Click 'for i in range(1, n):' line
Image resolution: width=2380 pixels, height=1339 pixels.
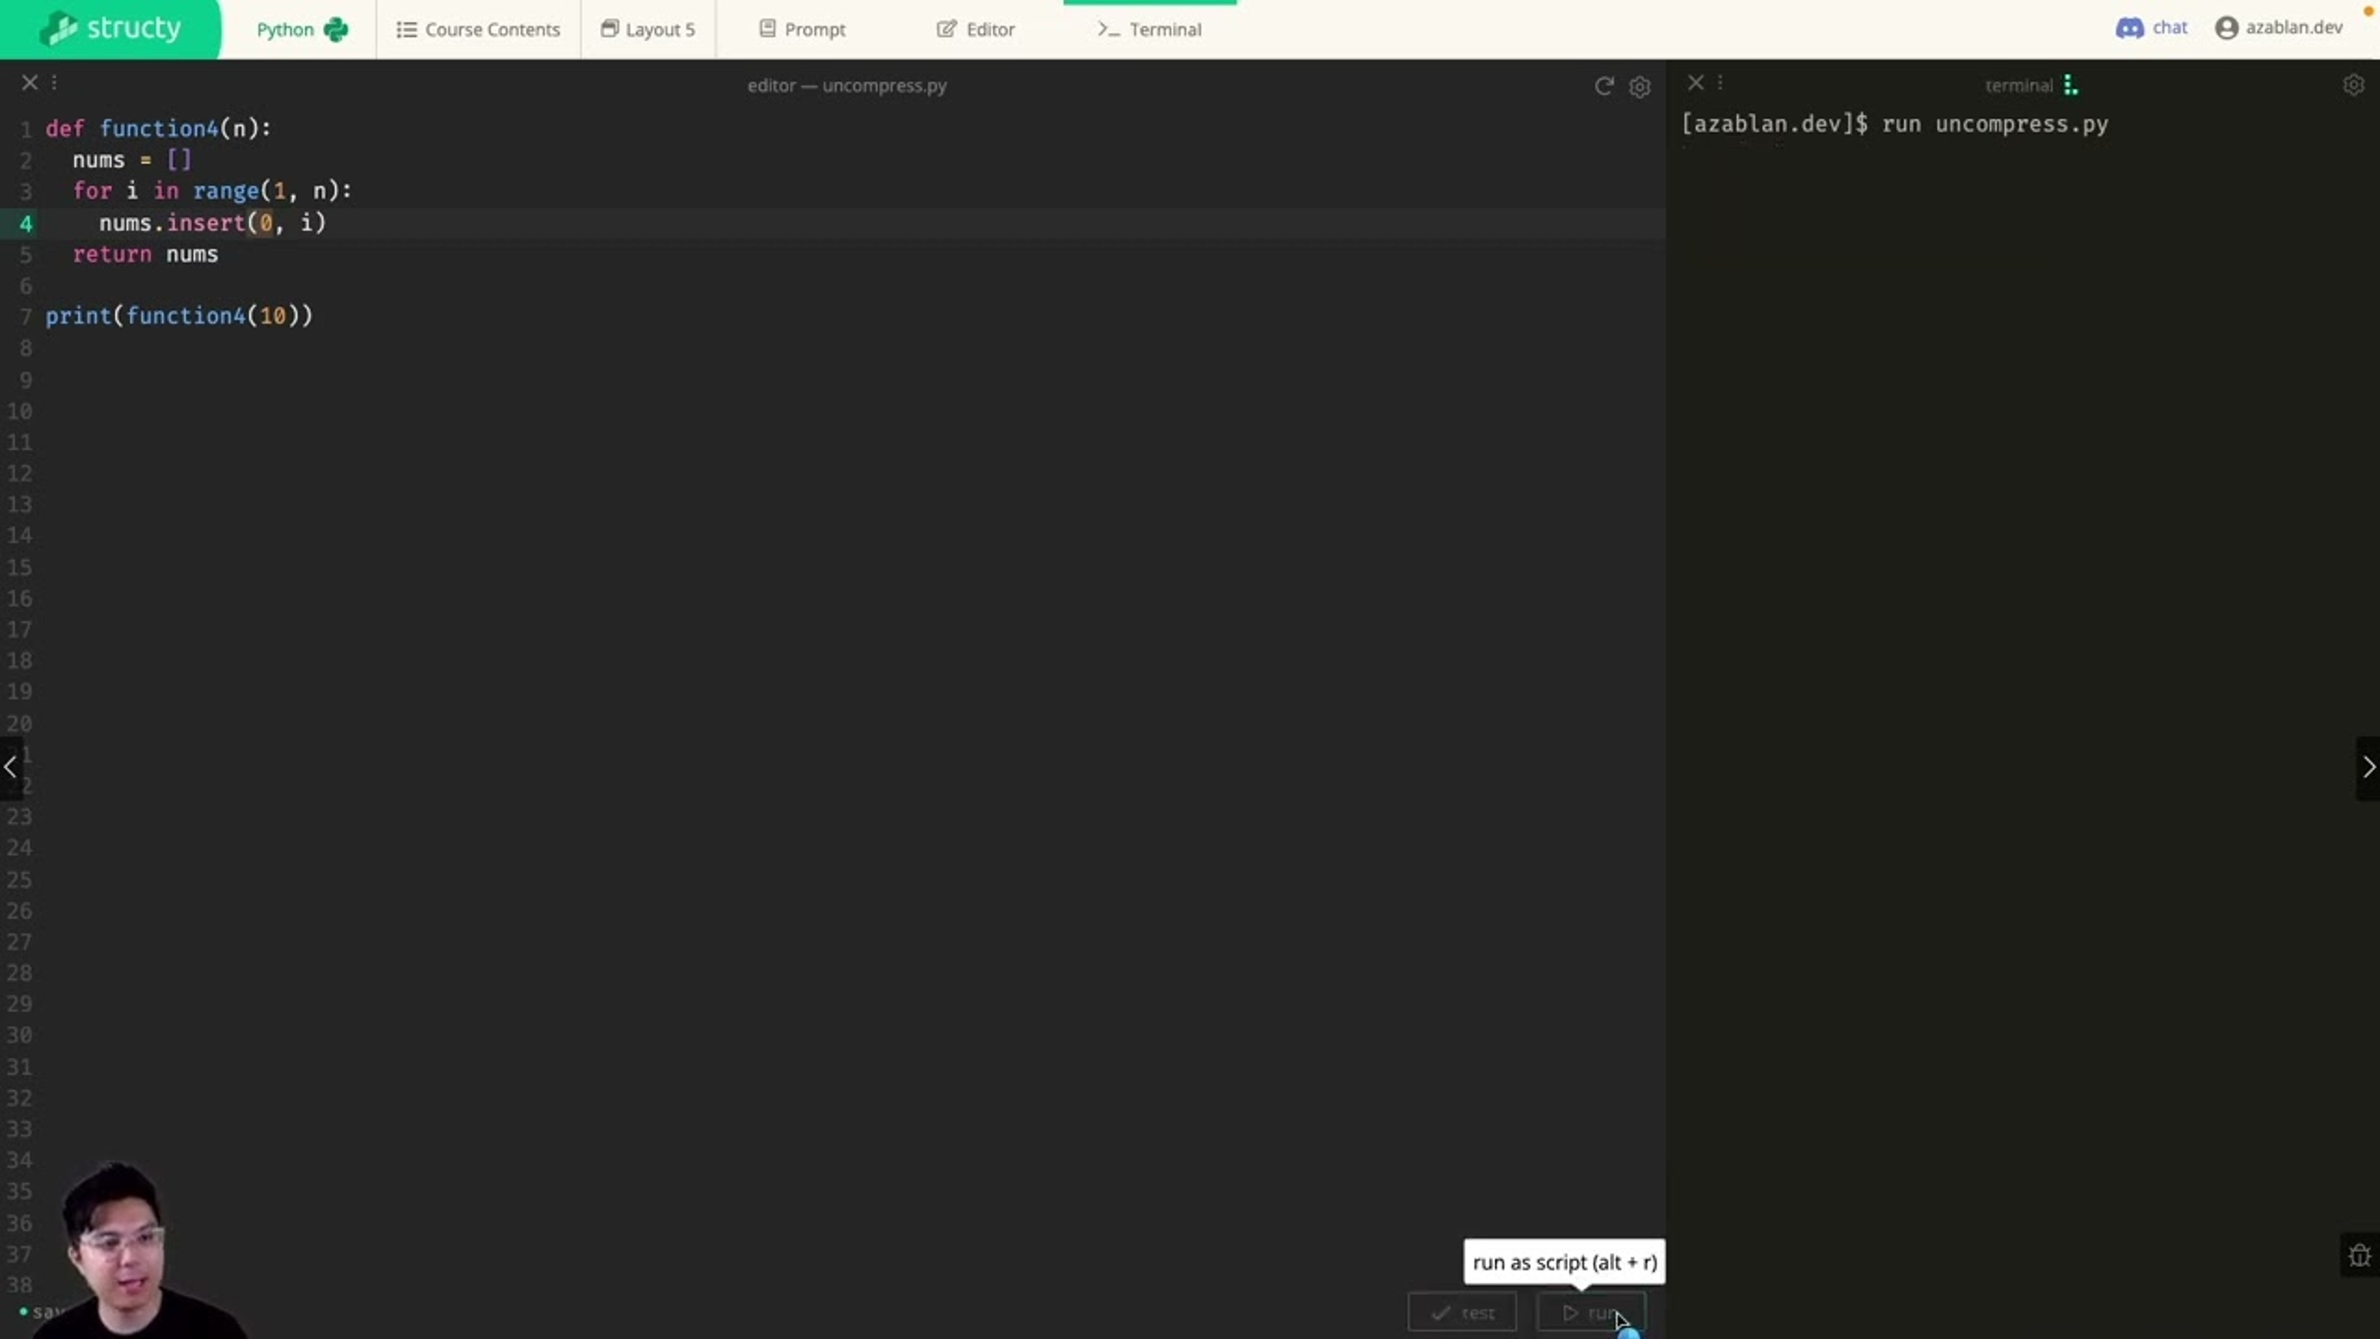(213, 192)
